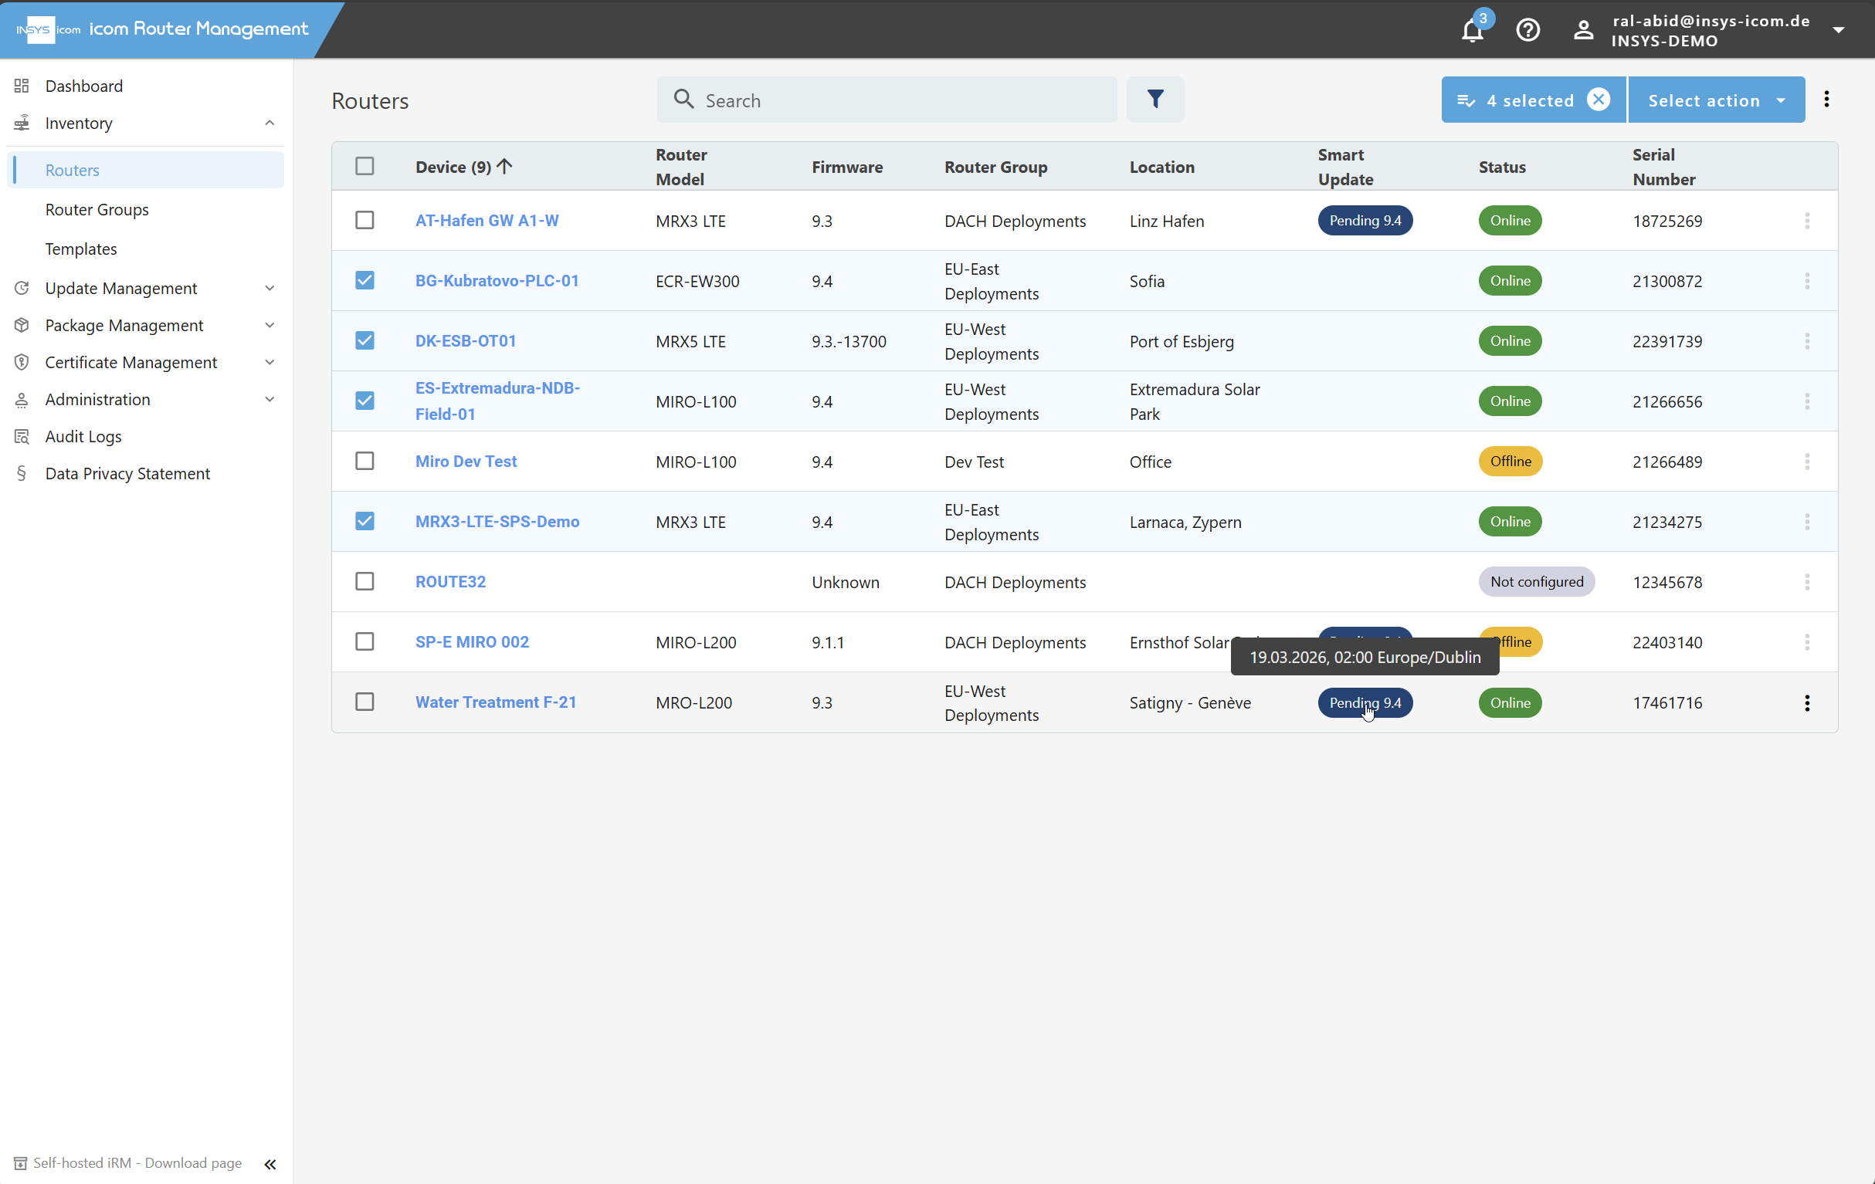The height and width of the screenshot is (1184, 1875).
Task: Expand Certificate Management section
Action: (270, 362)
